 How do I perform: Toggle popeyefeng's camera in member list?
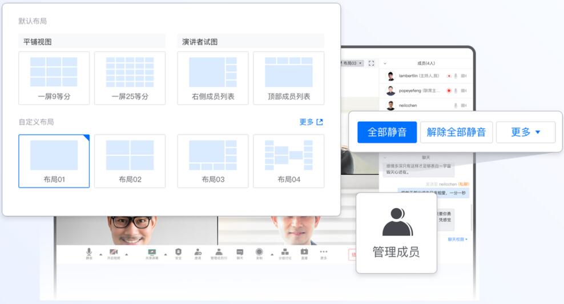[464, 90]
